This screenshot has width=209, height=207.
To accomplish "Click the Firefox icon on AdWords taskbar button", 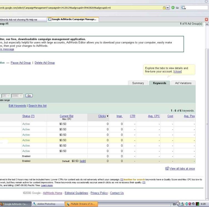I will (x=2, y=204).
